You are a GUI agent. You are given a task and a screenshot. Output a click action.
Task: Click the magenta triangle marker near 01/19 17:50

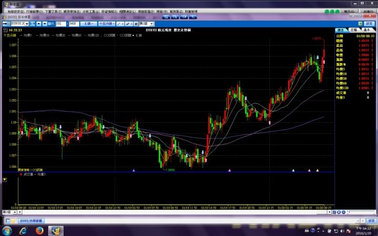229,170
